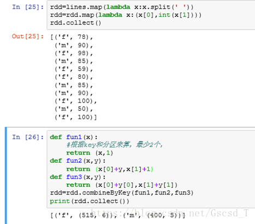The width and height of the screenshot is (255, 224).
Task: Click the In [25] cell prompt
Action: [28, 7]
